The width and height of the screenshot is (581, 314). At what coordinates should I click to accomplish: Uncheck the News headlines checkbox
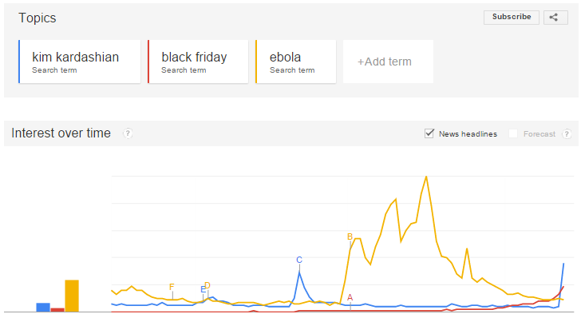(x=429, y=133)
